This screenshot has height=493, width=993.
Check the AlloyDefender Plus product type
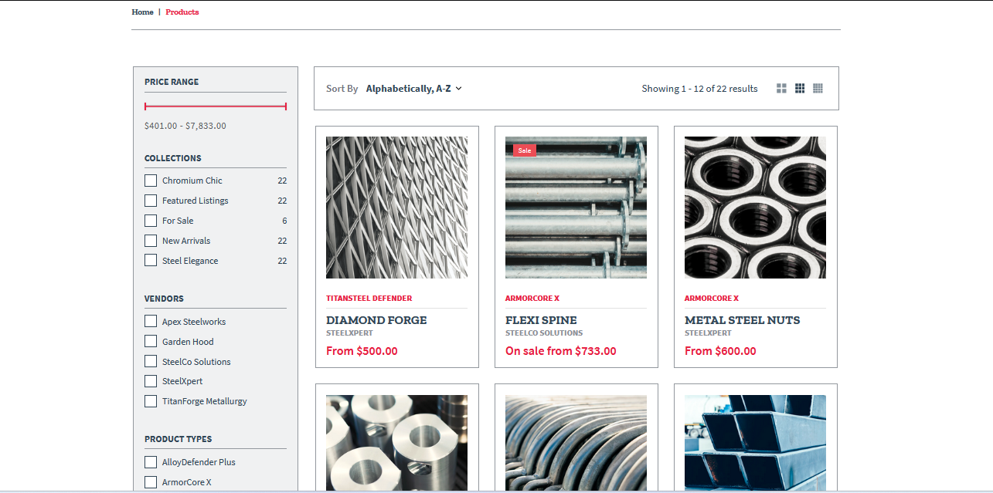151,462
